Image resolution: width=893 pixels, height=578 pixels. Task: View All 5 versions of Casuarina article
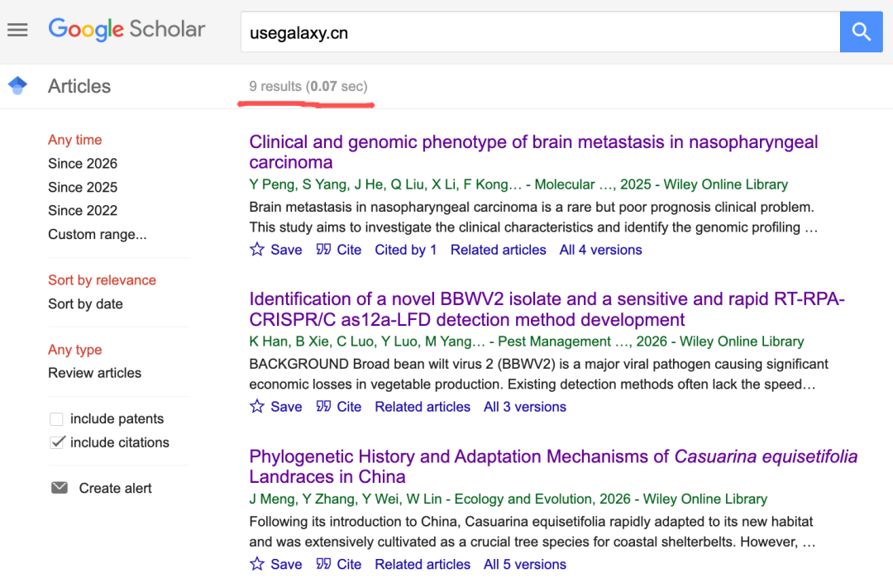coord(524,564)
